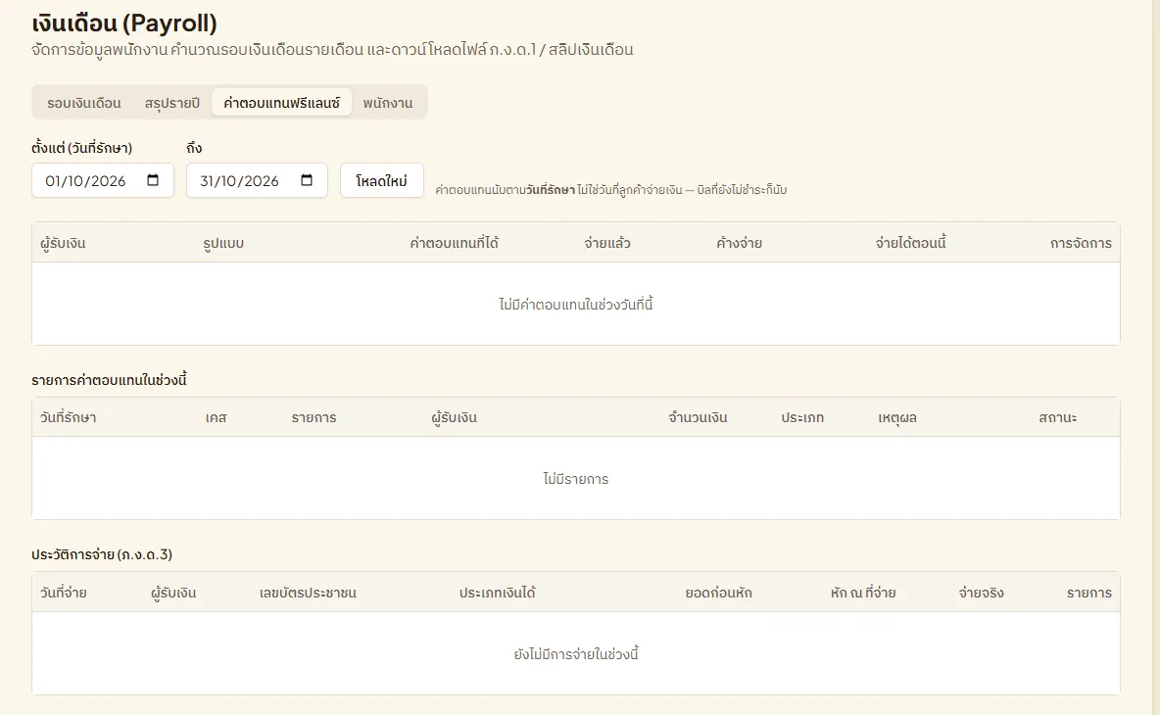Click the เคส column header

(x=216, y=418)
